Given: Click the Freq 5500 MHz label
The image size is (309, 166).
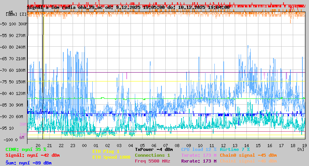Looking at the screenshot, I should click(153, 161).
